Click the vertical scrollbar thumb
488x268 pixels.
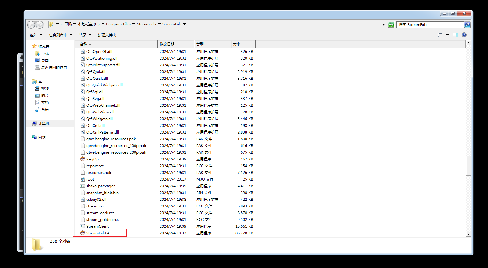tap(468, 166)
